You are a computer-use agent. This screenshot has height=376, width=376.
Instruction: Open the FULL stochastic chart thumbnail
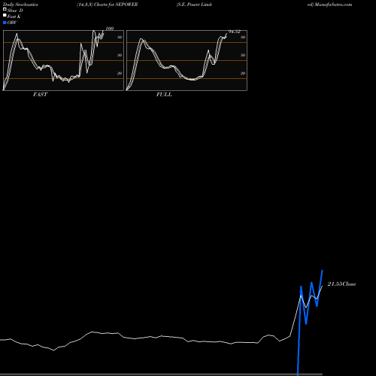pos(186,60)
